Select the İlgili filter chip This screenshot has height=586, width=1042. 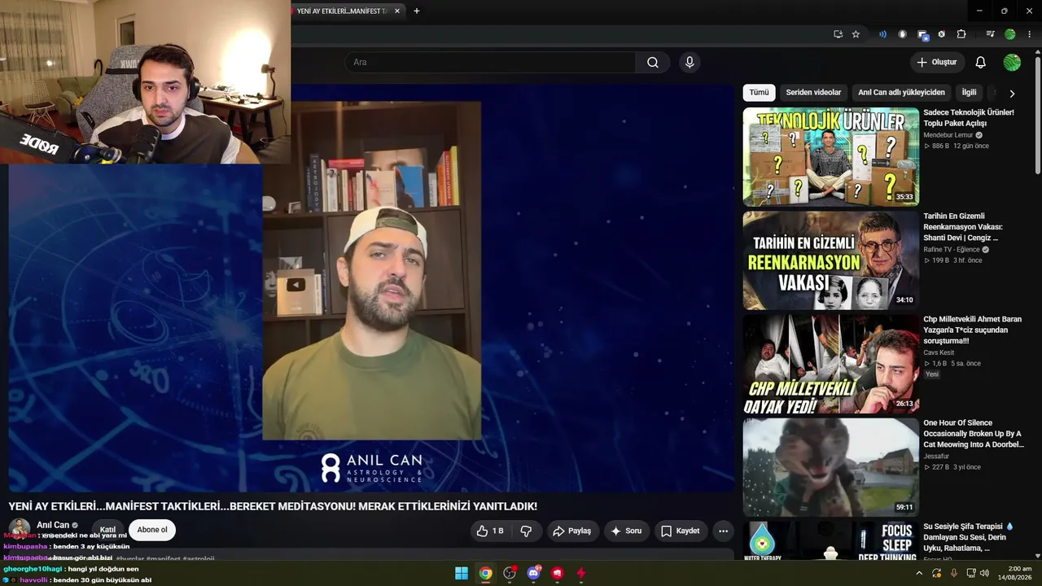tap(969, 93)
